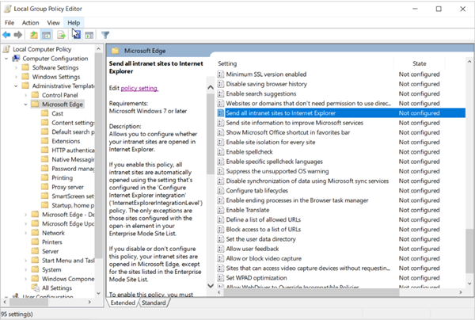Collapse the Microsoft Edge node

[26, 105]
